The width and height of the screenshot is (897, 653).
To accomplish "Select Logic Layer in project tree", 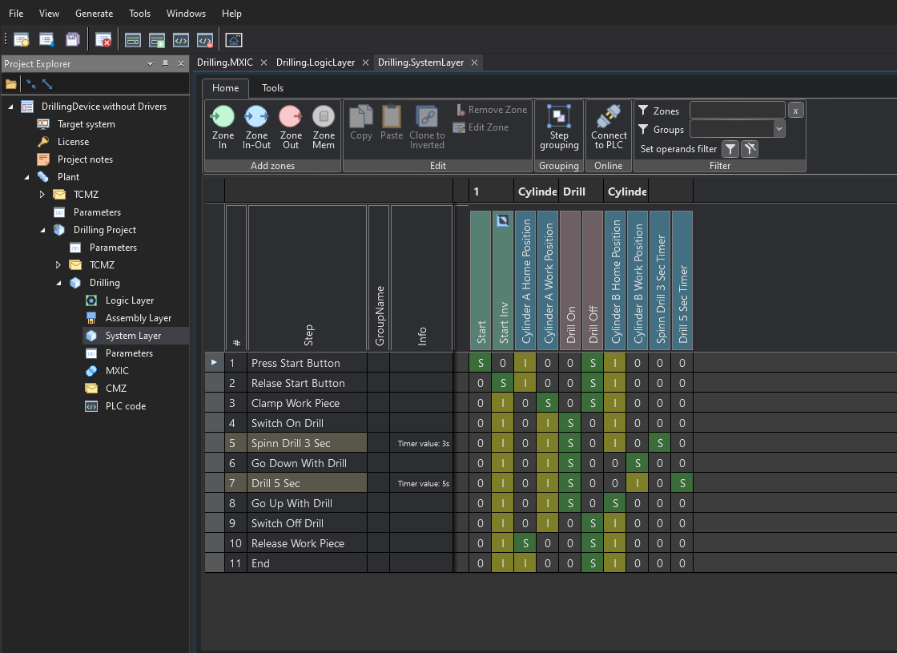I will point(129,300).
